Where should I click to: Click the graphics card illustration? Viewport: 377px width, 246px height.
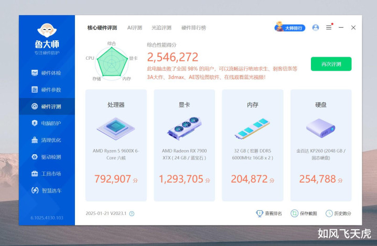tap(184, 129)
